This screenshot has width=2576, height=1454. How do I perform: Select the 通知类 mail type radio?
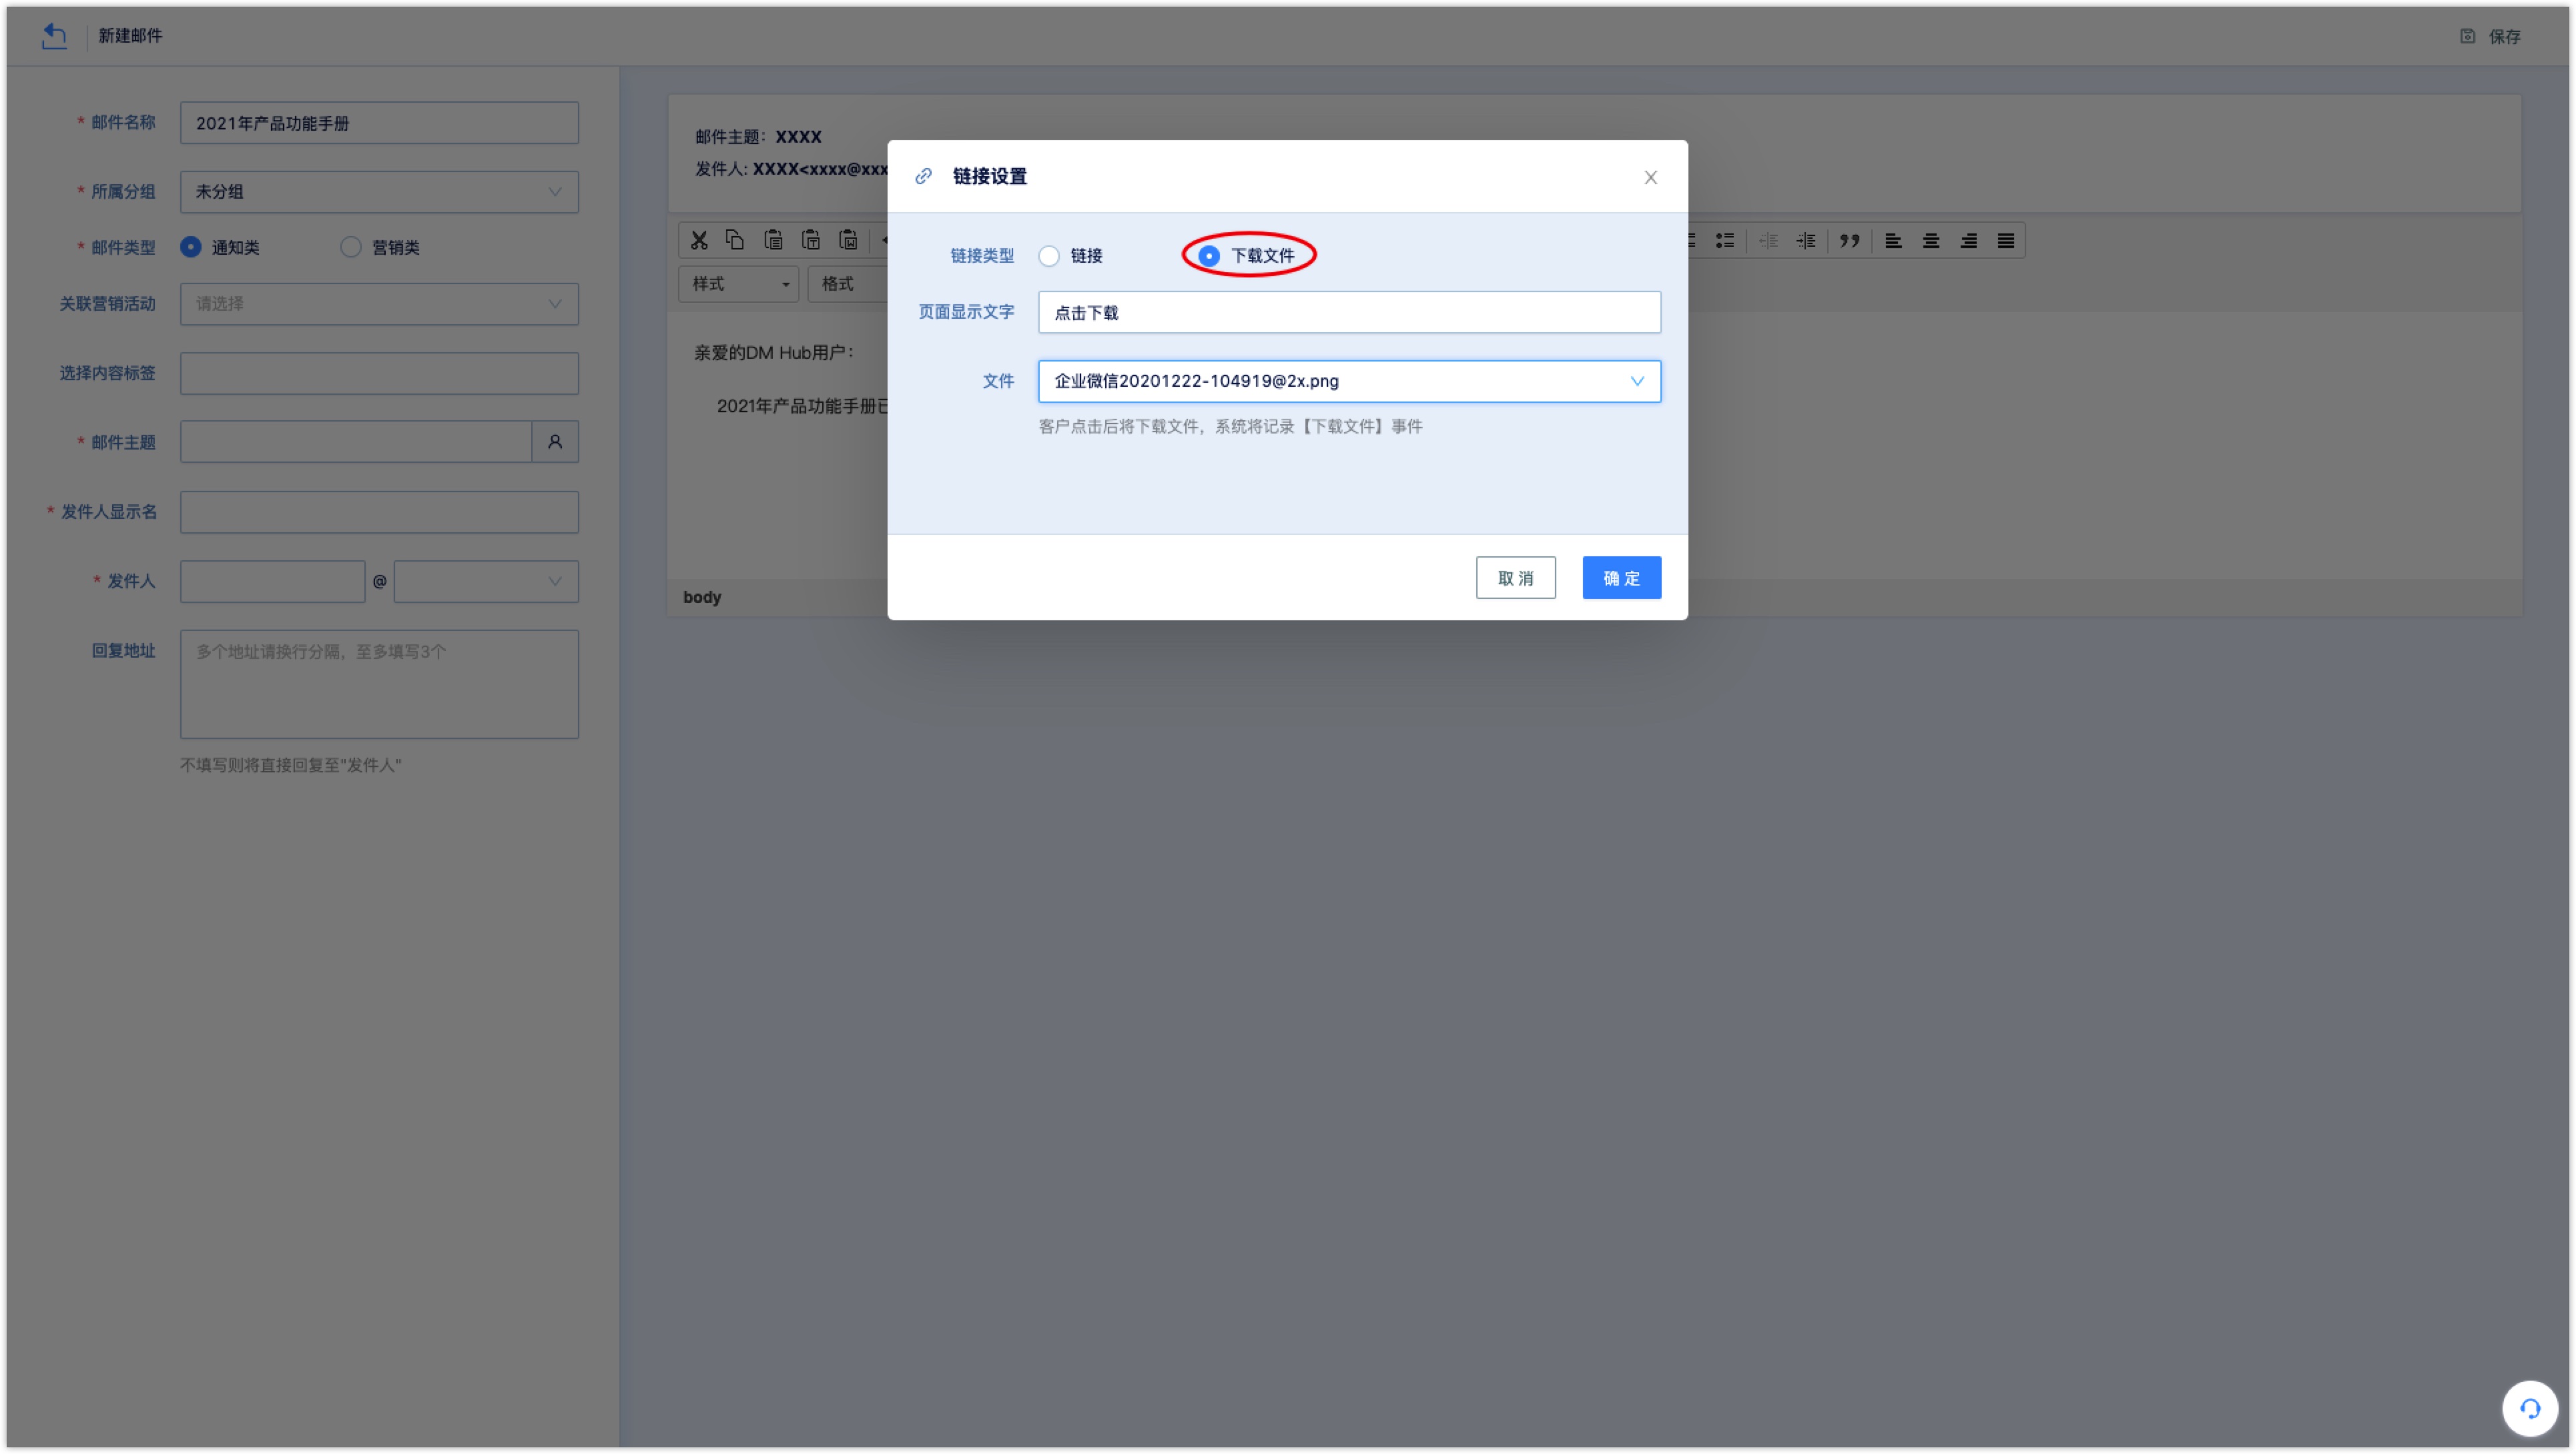pos(190,247)
